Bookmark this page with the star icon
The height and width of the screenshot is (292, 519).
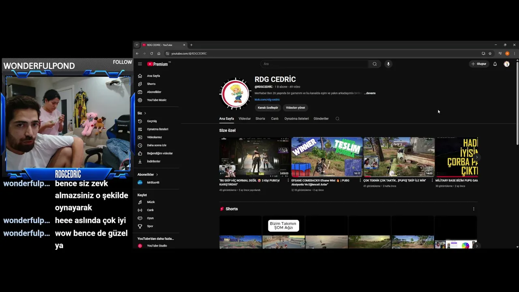point(490,54)
